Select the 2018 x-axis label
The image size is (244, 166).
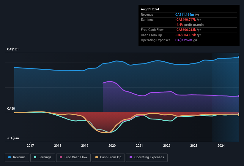tap(58, 146)
